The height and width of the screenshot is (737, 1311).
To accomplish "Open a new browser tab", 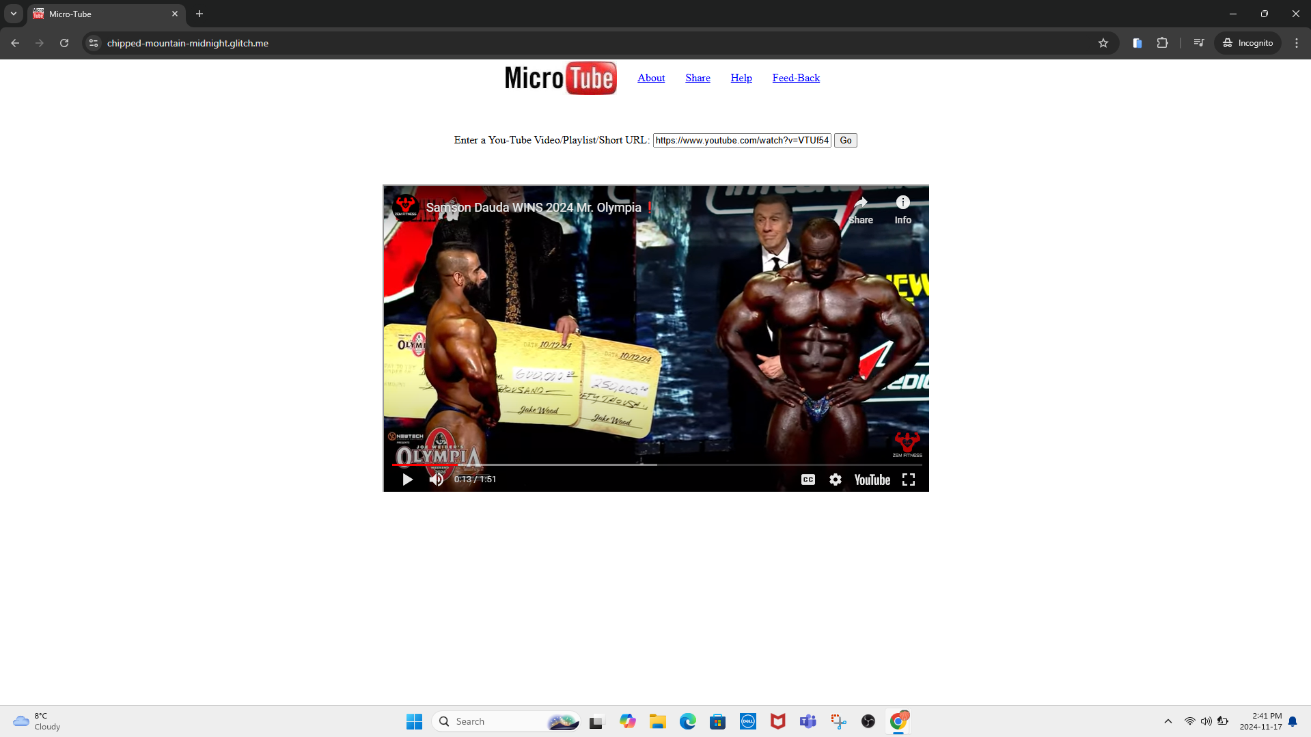I will coord(199,14).
